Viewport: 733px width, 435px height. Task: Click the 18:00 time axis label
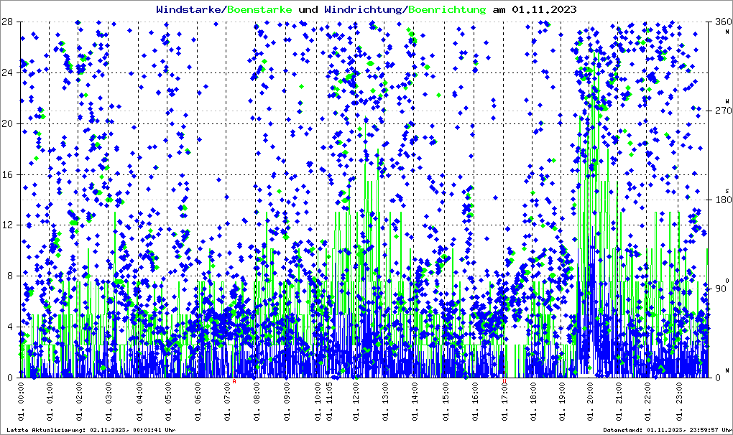coord(533,401)
